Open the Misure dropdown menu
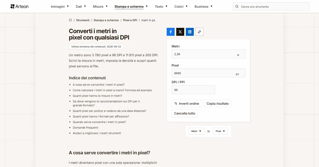The width and height of the screenshot is (319, 167). pos(100,7)
